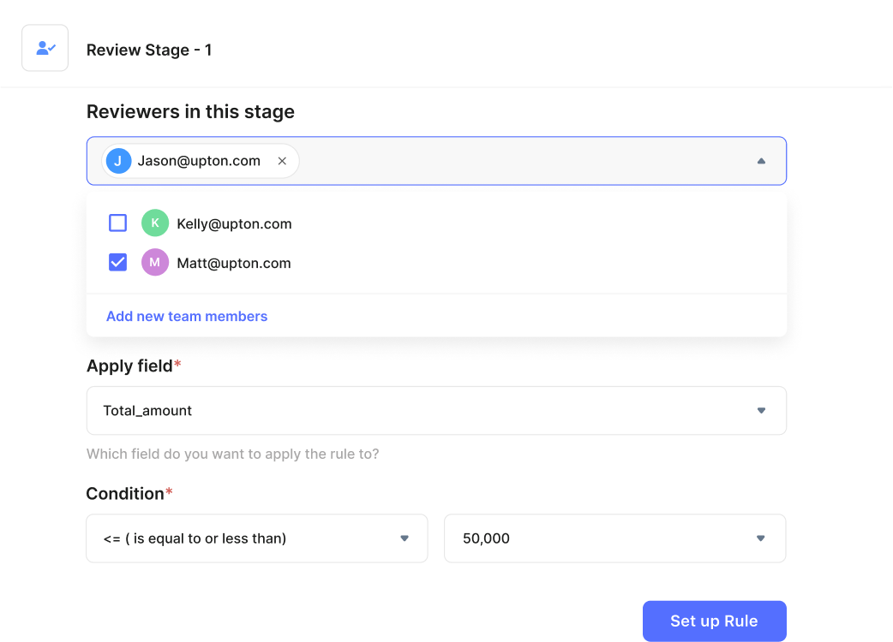Select Matt@upton.com list entry
Viewport: 893px width, 642px height.
[234, 264]
